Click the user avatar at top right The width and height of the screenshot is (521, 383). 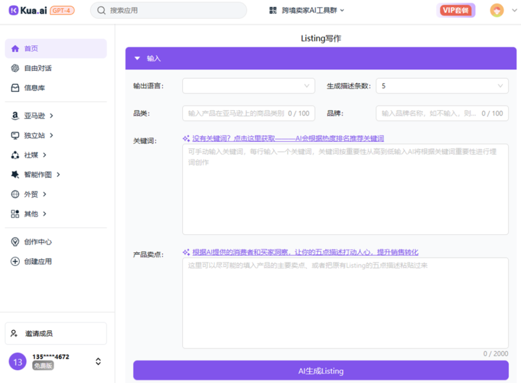pyautogui.click(x=497, y=10)
